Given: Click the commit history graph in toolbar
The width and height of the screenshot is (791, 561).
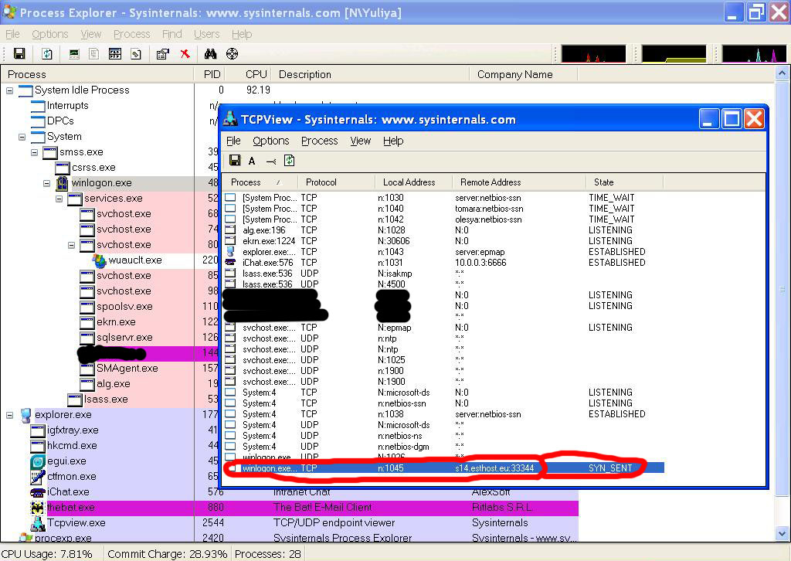Looking at the screenshot, I should (x=674, y=53).
